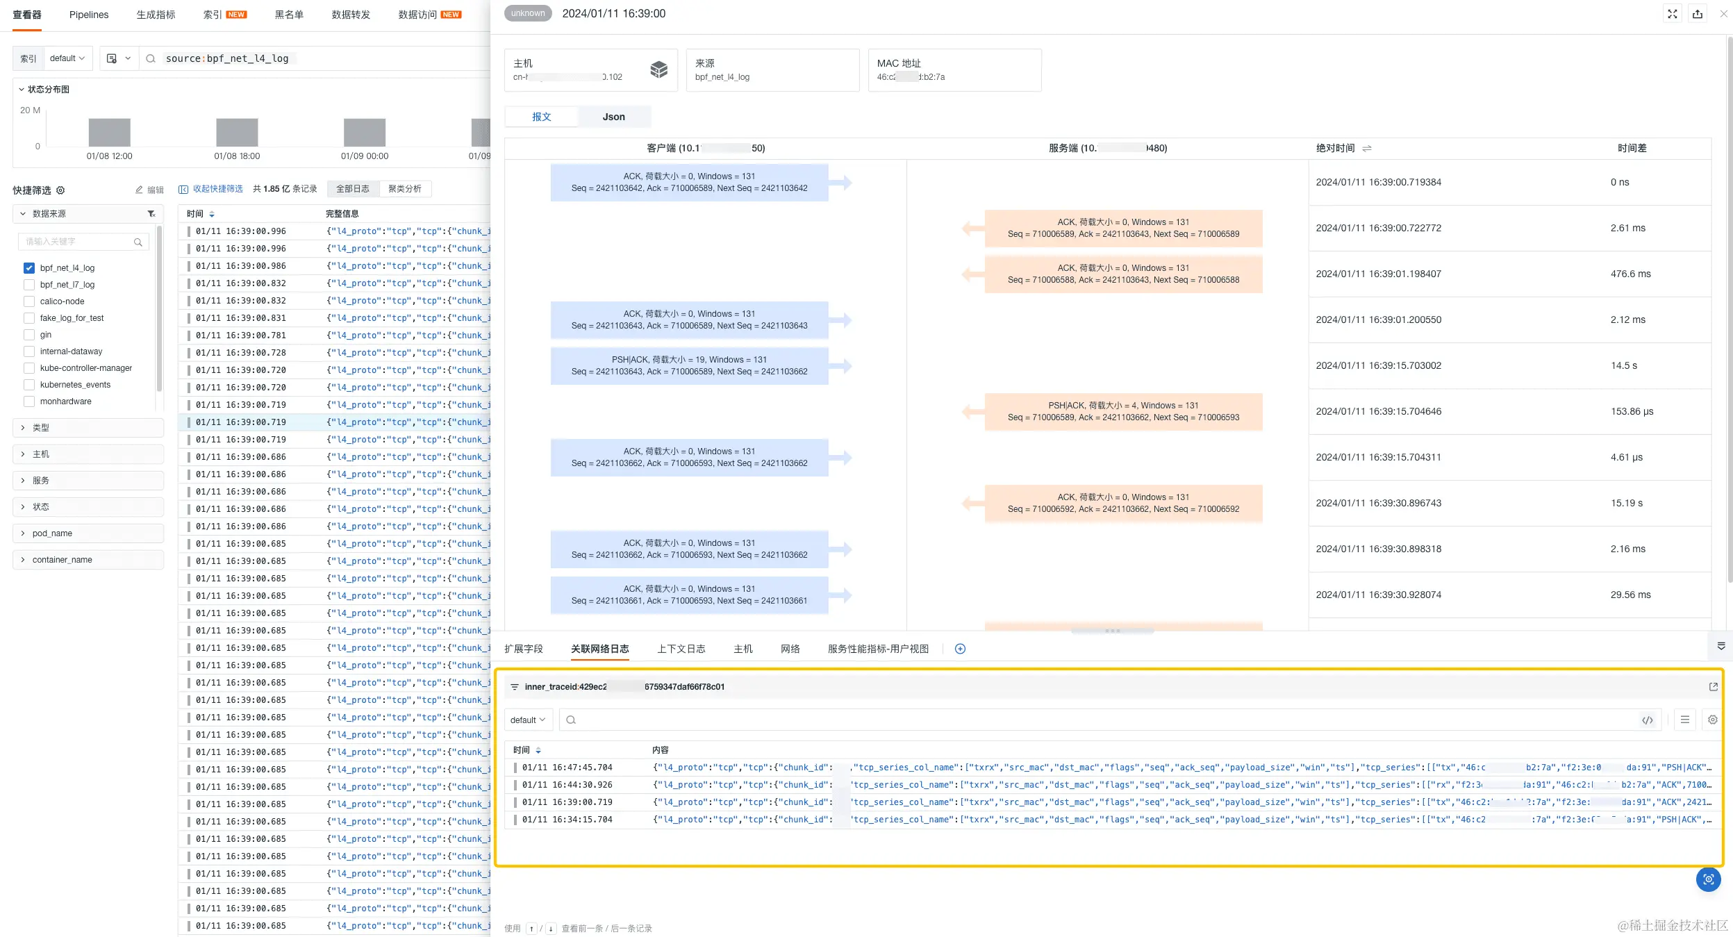
Task: Switch to the Json tab
Action: pos(613,117)
